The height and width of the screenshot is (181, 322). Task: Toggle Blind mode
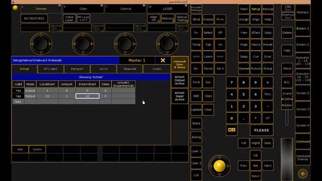pos(196,20)
